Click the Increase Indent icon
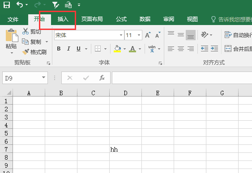 pos(214,48)
